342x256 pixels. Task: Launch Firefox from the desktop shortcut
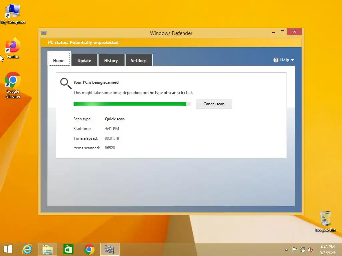[x=13, y=48]
